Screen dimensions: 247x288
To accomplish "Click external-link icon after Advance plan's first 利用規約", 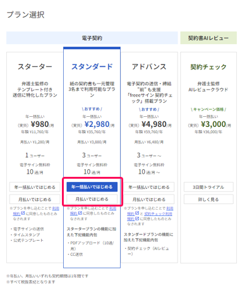I will pyautogui.click(x=137, y=213).
